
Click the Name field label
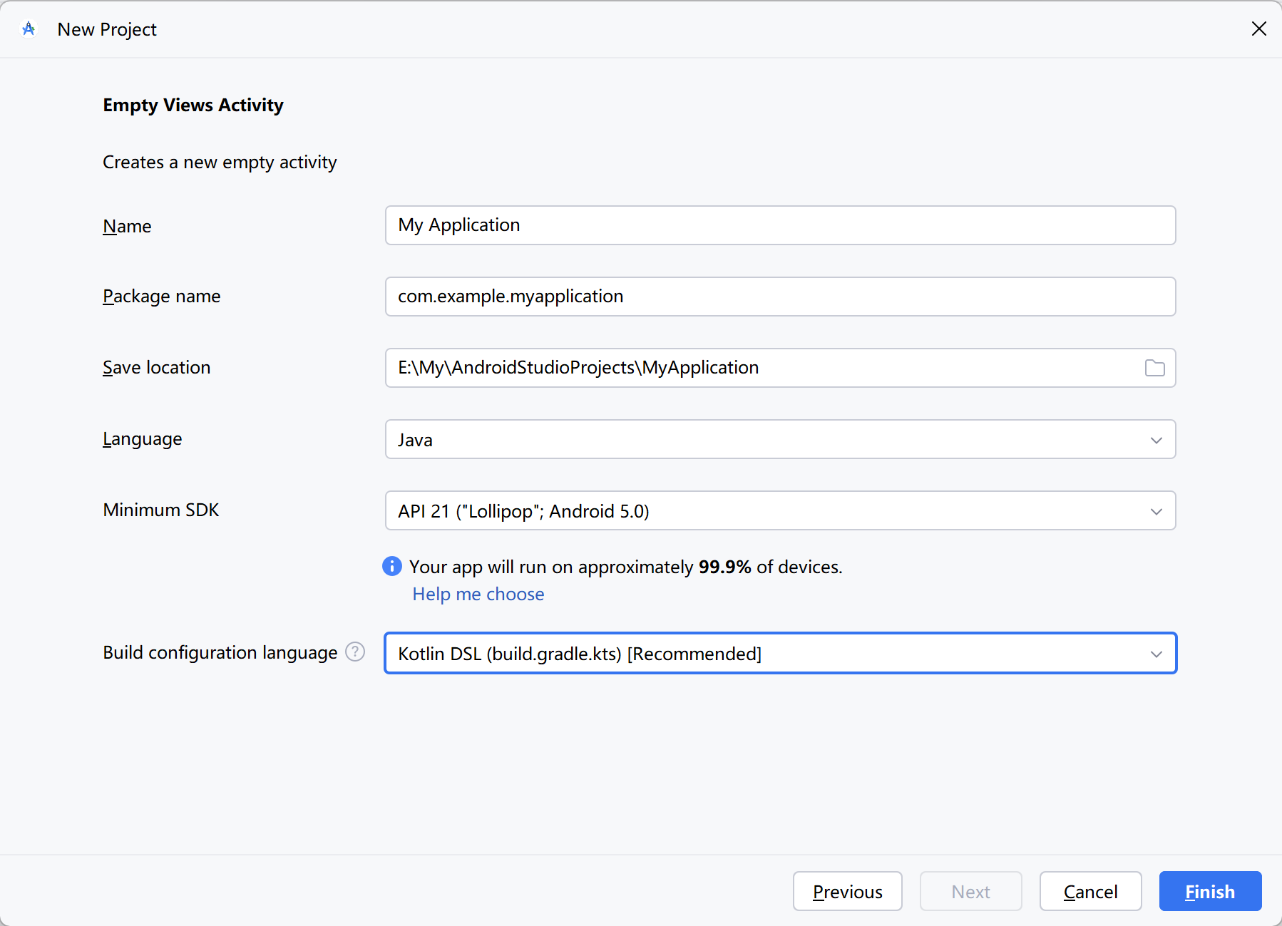pos(127,226)
